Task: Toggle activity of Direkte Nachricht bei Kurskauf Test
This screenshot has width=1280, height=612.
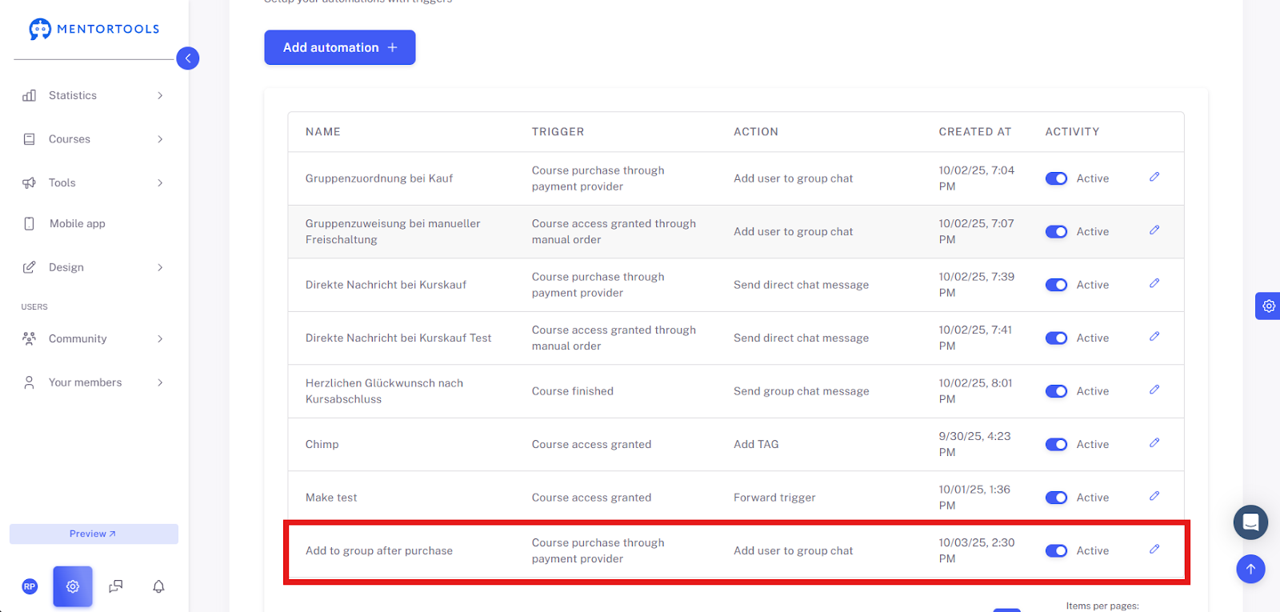Action: [x=1056, y=338]
